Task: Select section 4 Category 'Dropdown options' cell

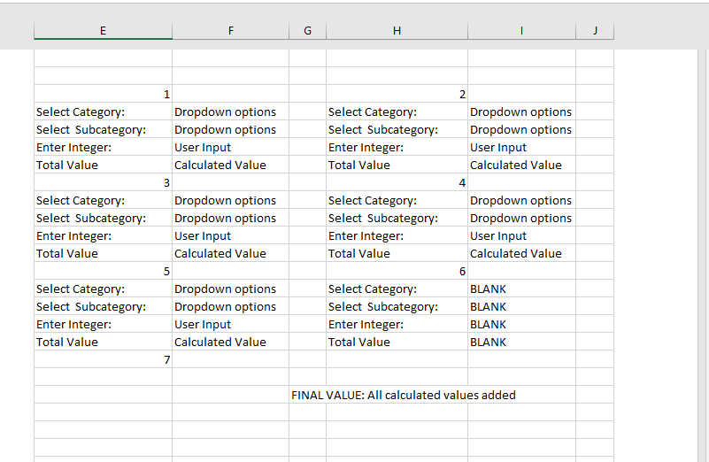Action: pyautogui.click(x=522, y=200)
